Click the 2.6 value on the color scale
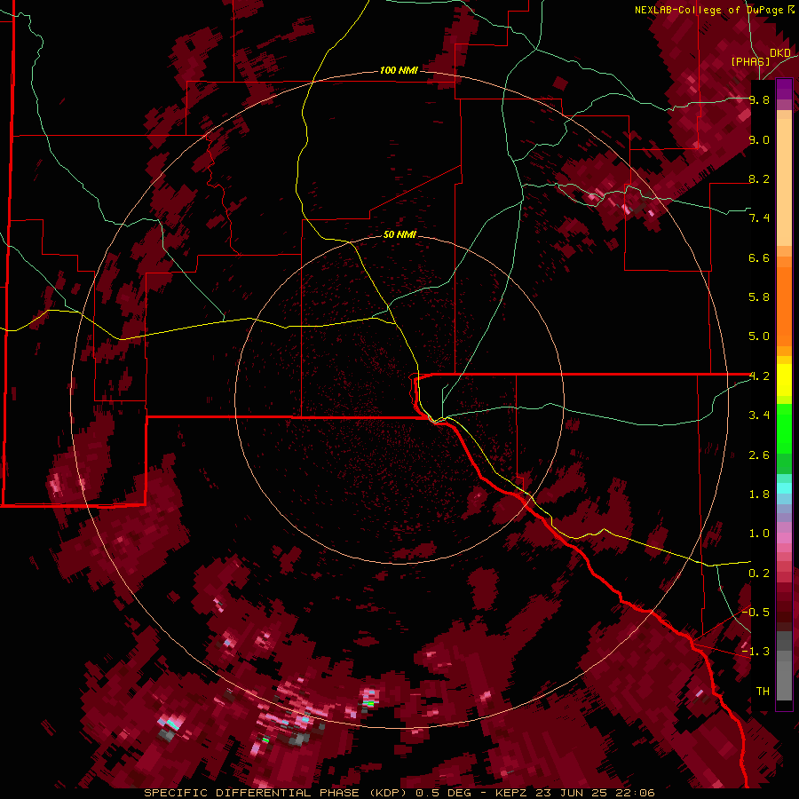 pyautogui.click(x=759, y=455)
